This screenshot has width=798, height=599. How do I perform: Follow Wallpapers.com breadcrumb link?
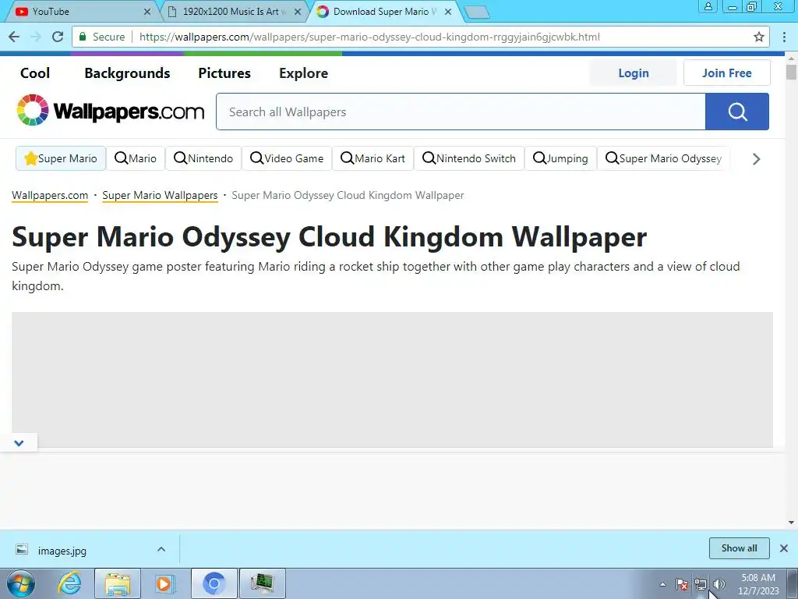pyautogui.click(x=50, y=195)
